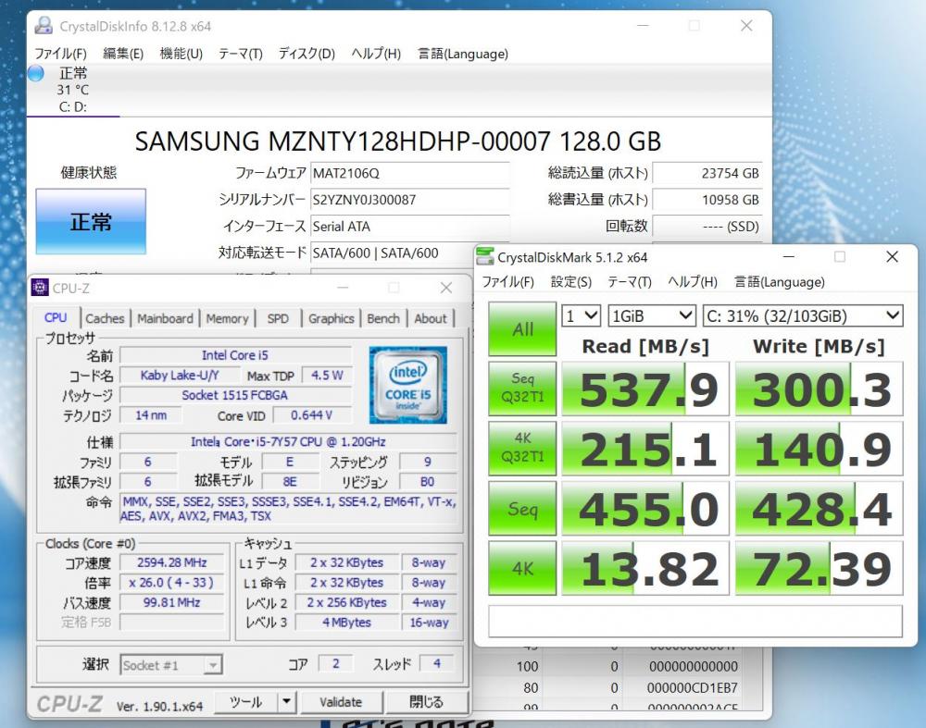
Task: Switch to the Bench tab in CPU-Z
Action: pos(383,318)
